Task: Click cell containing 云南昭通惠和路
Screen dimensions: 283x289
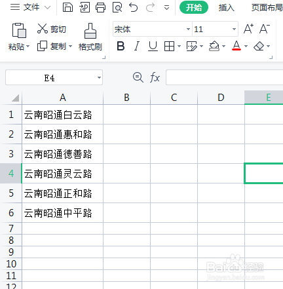Action: (x=63, y=134)
